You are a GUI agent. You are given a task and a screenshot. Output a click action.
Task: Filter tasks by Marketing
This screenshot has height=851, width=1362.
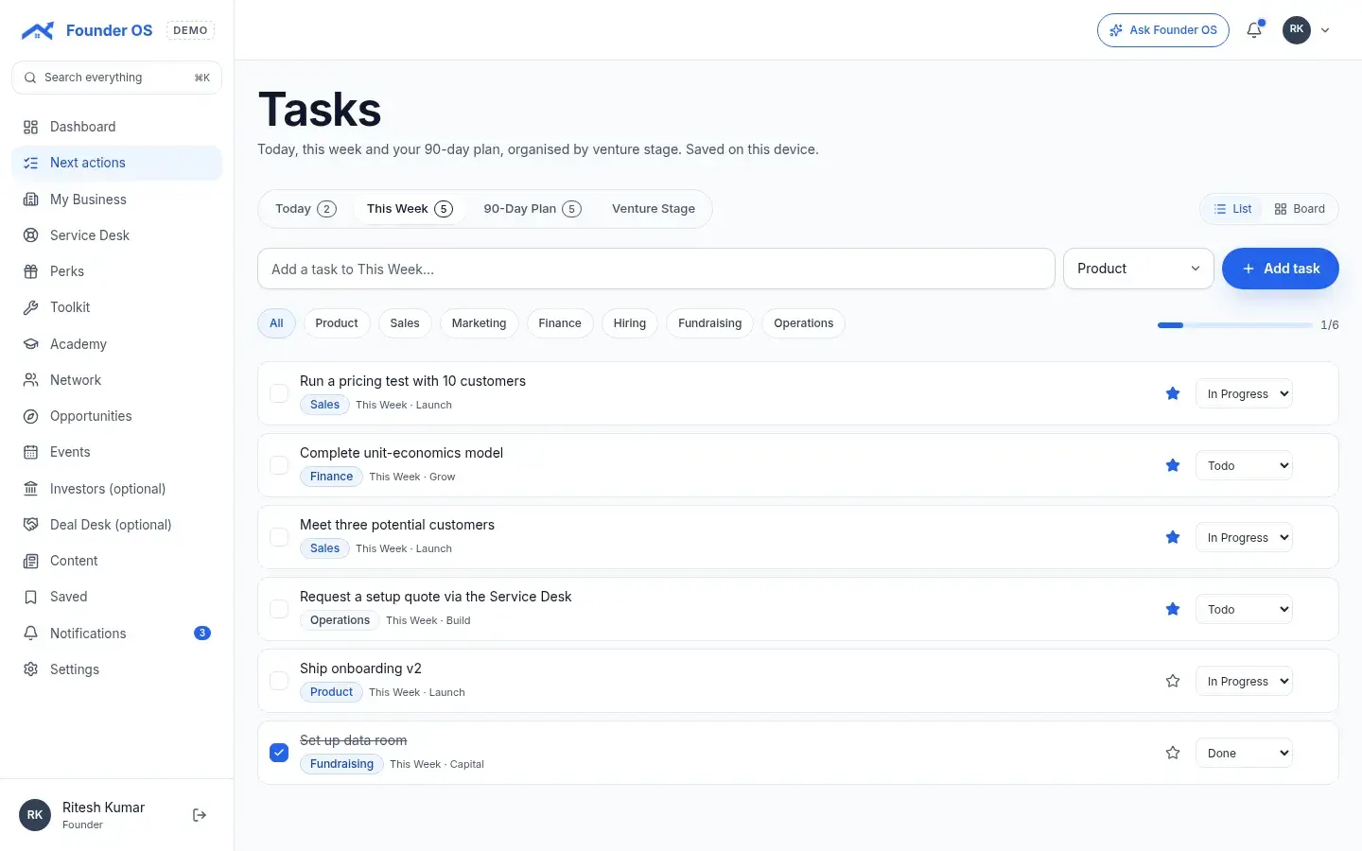coord(479,323)
